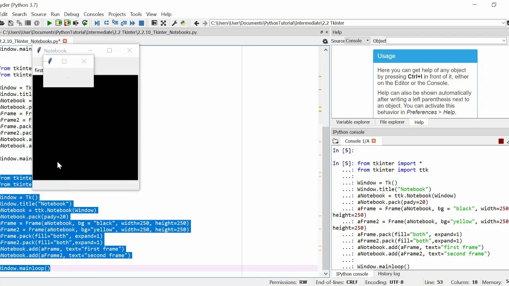Select the File explorer tab
The image size is (509, 286).
392,122
